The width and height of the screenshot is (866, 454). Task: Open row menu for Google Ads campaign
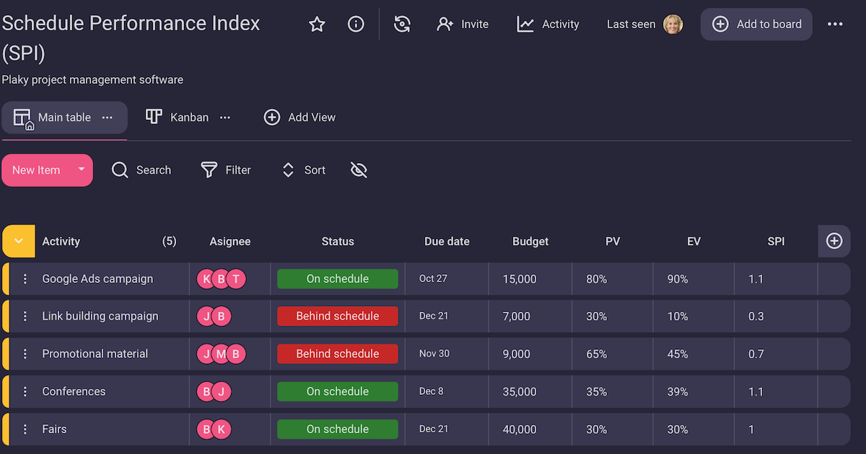click(25, 279)
